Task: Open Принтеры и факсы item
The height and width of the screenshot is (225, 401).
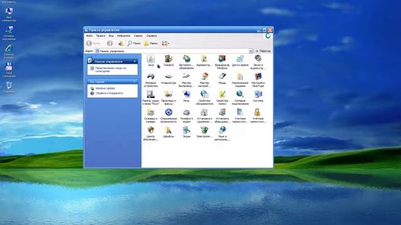Action: tap(169, 97)
